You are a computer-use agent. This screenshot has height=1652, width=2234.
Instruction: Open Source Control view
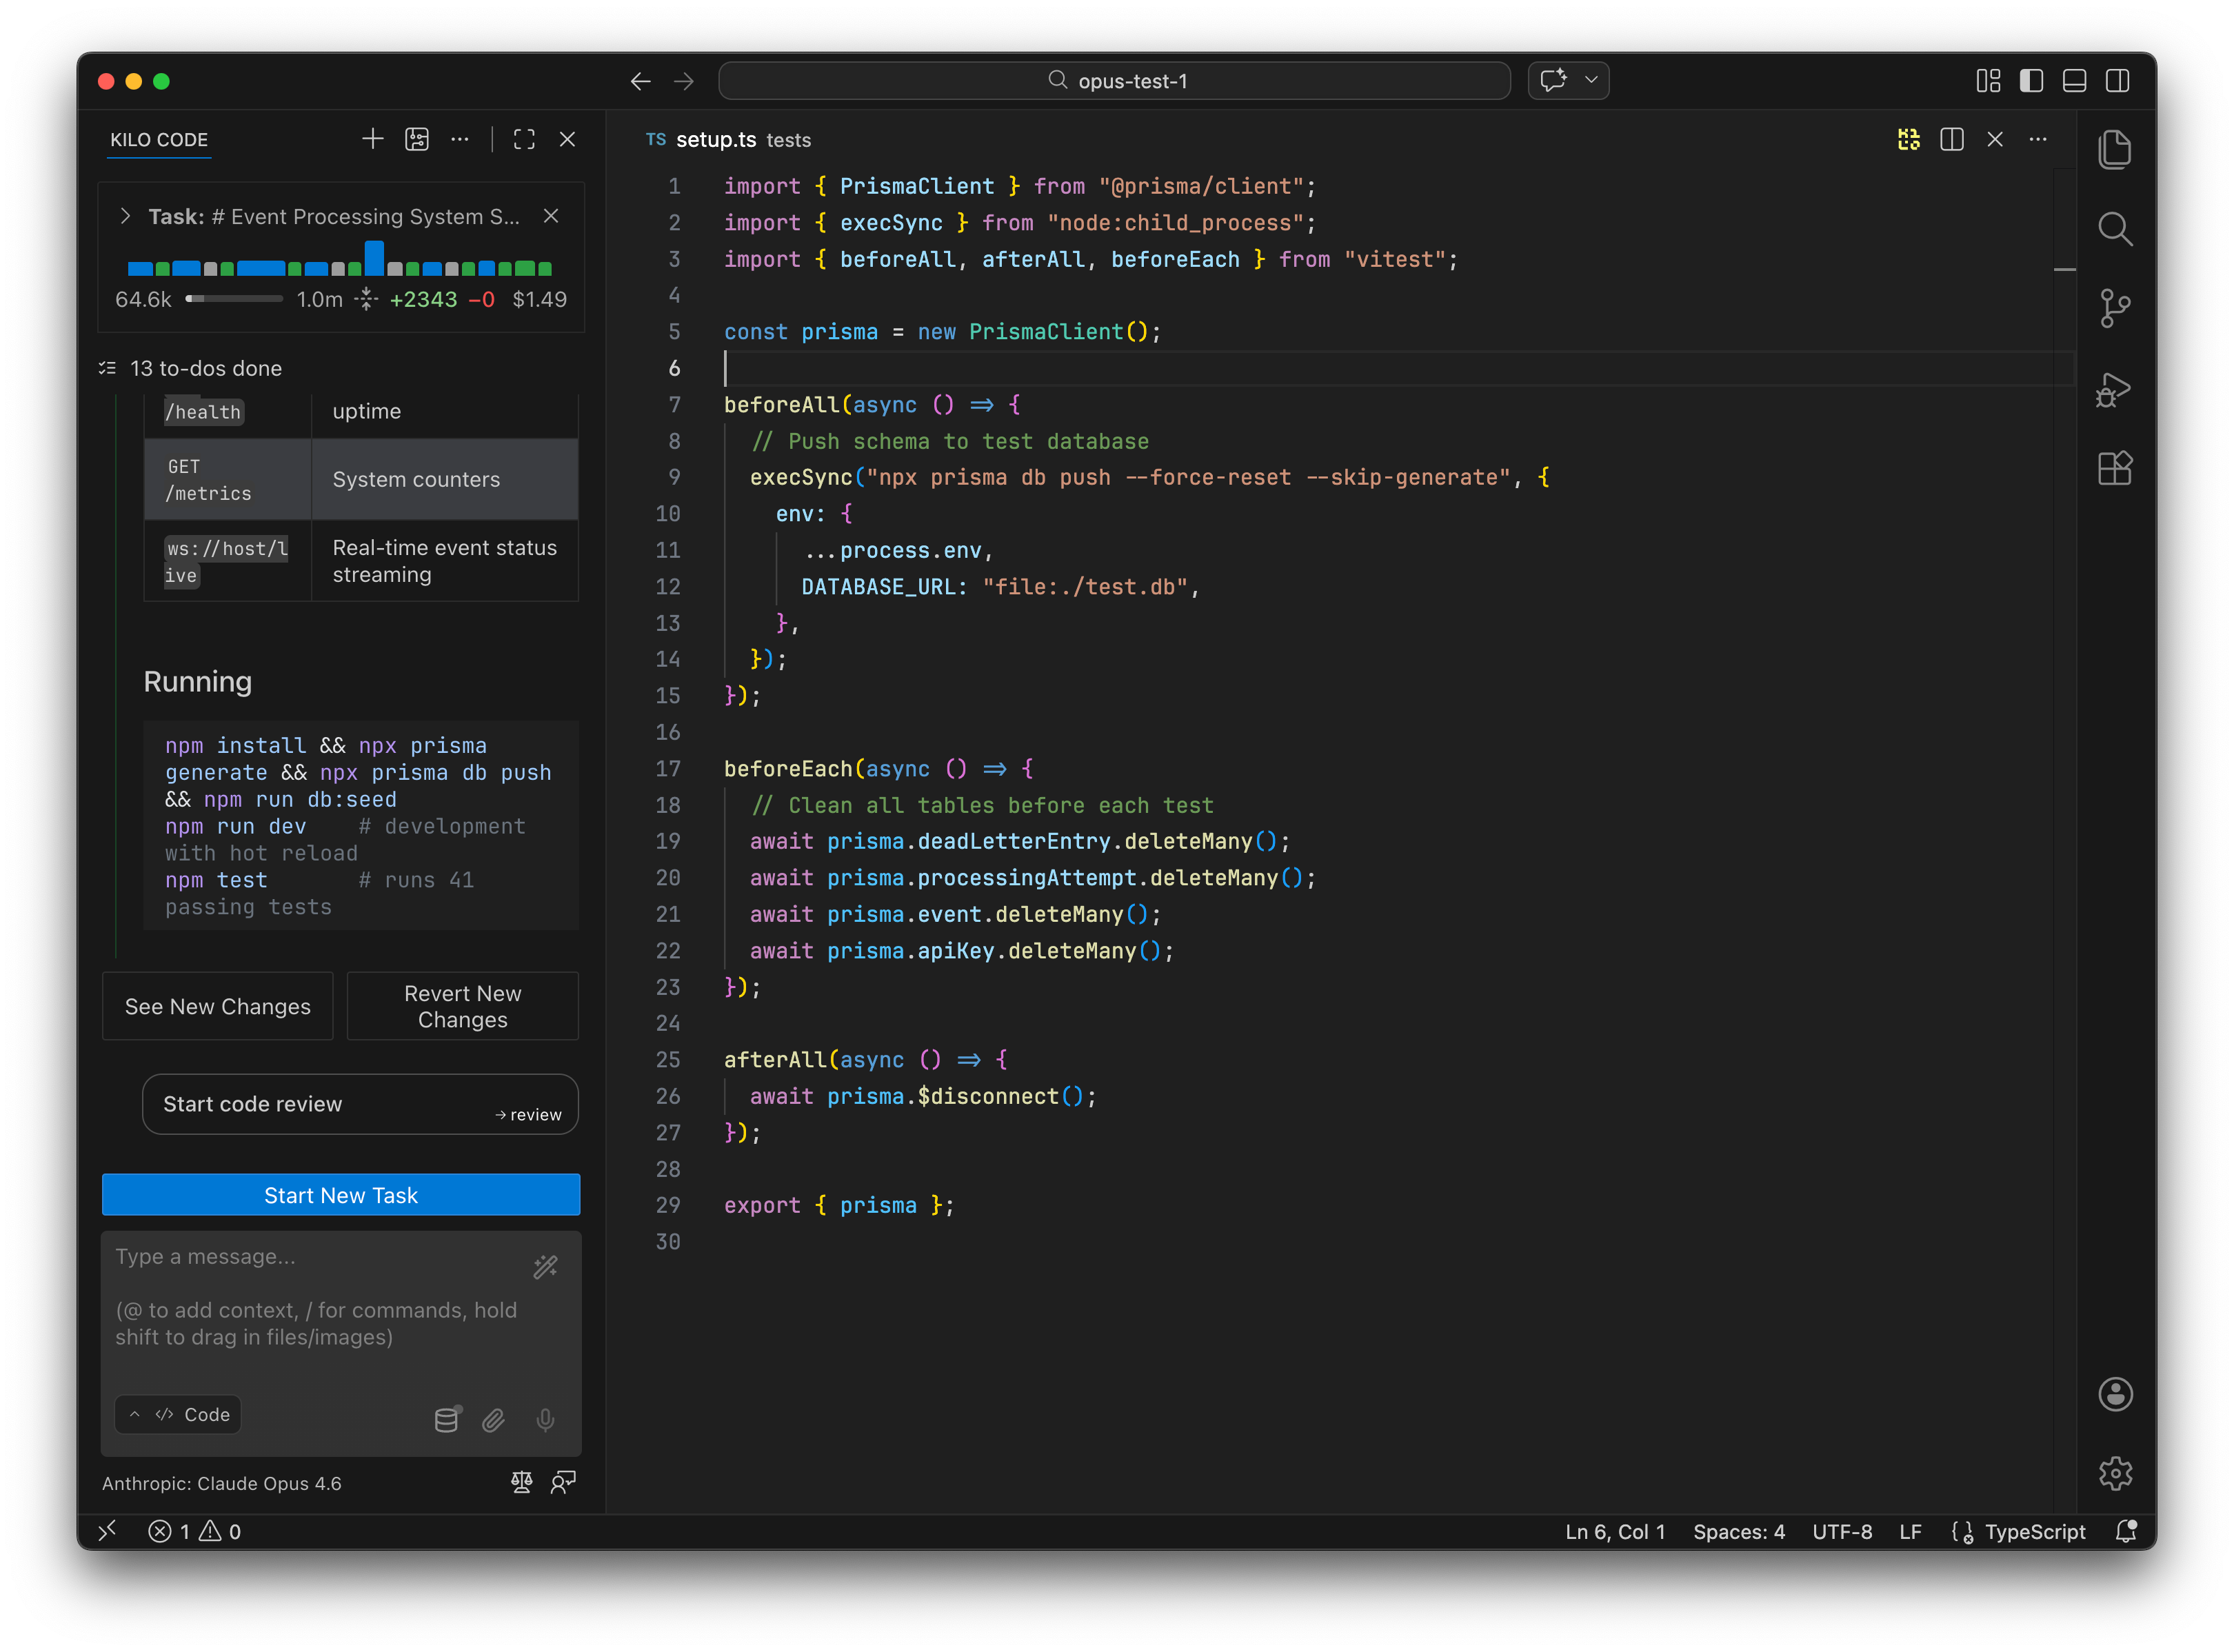[2114, 308]
